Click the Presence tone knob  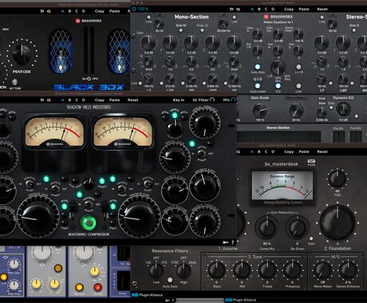[293, 270]
